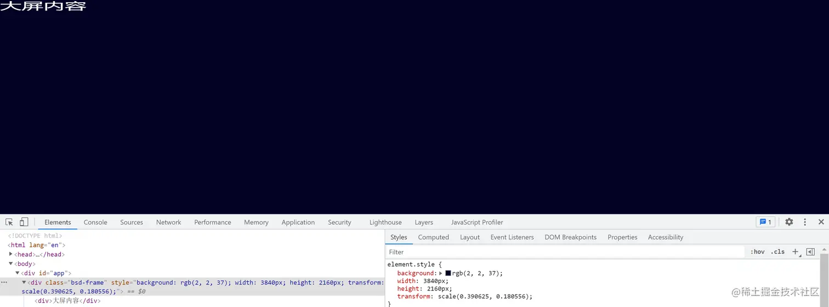Close the DevTools panel
The width and height of the screenshot is (829, 307).
[821, 222]
